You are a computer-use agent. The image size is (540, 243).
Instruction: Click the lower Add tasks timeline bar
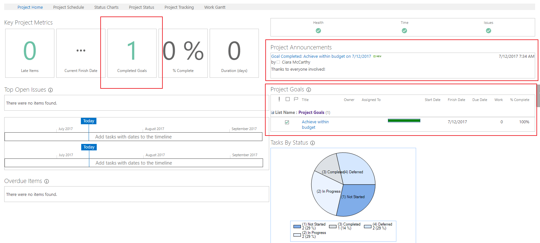[x=134, y=163]
